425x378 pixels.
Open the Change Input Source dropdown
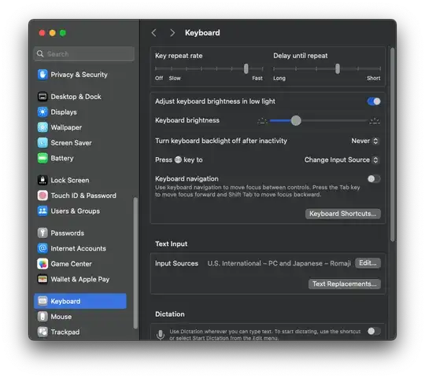(342, 160)
